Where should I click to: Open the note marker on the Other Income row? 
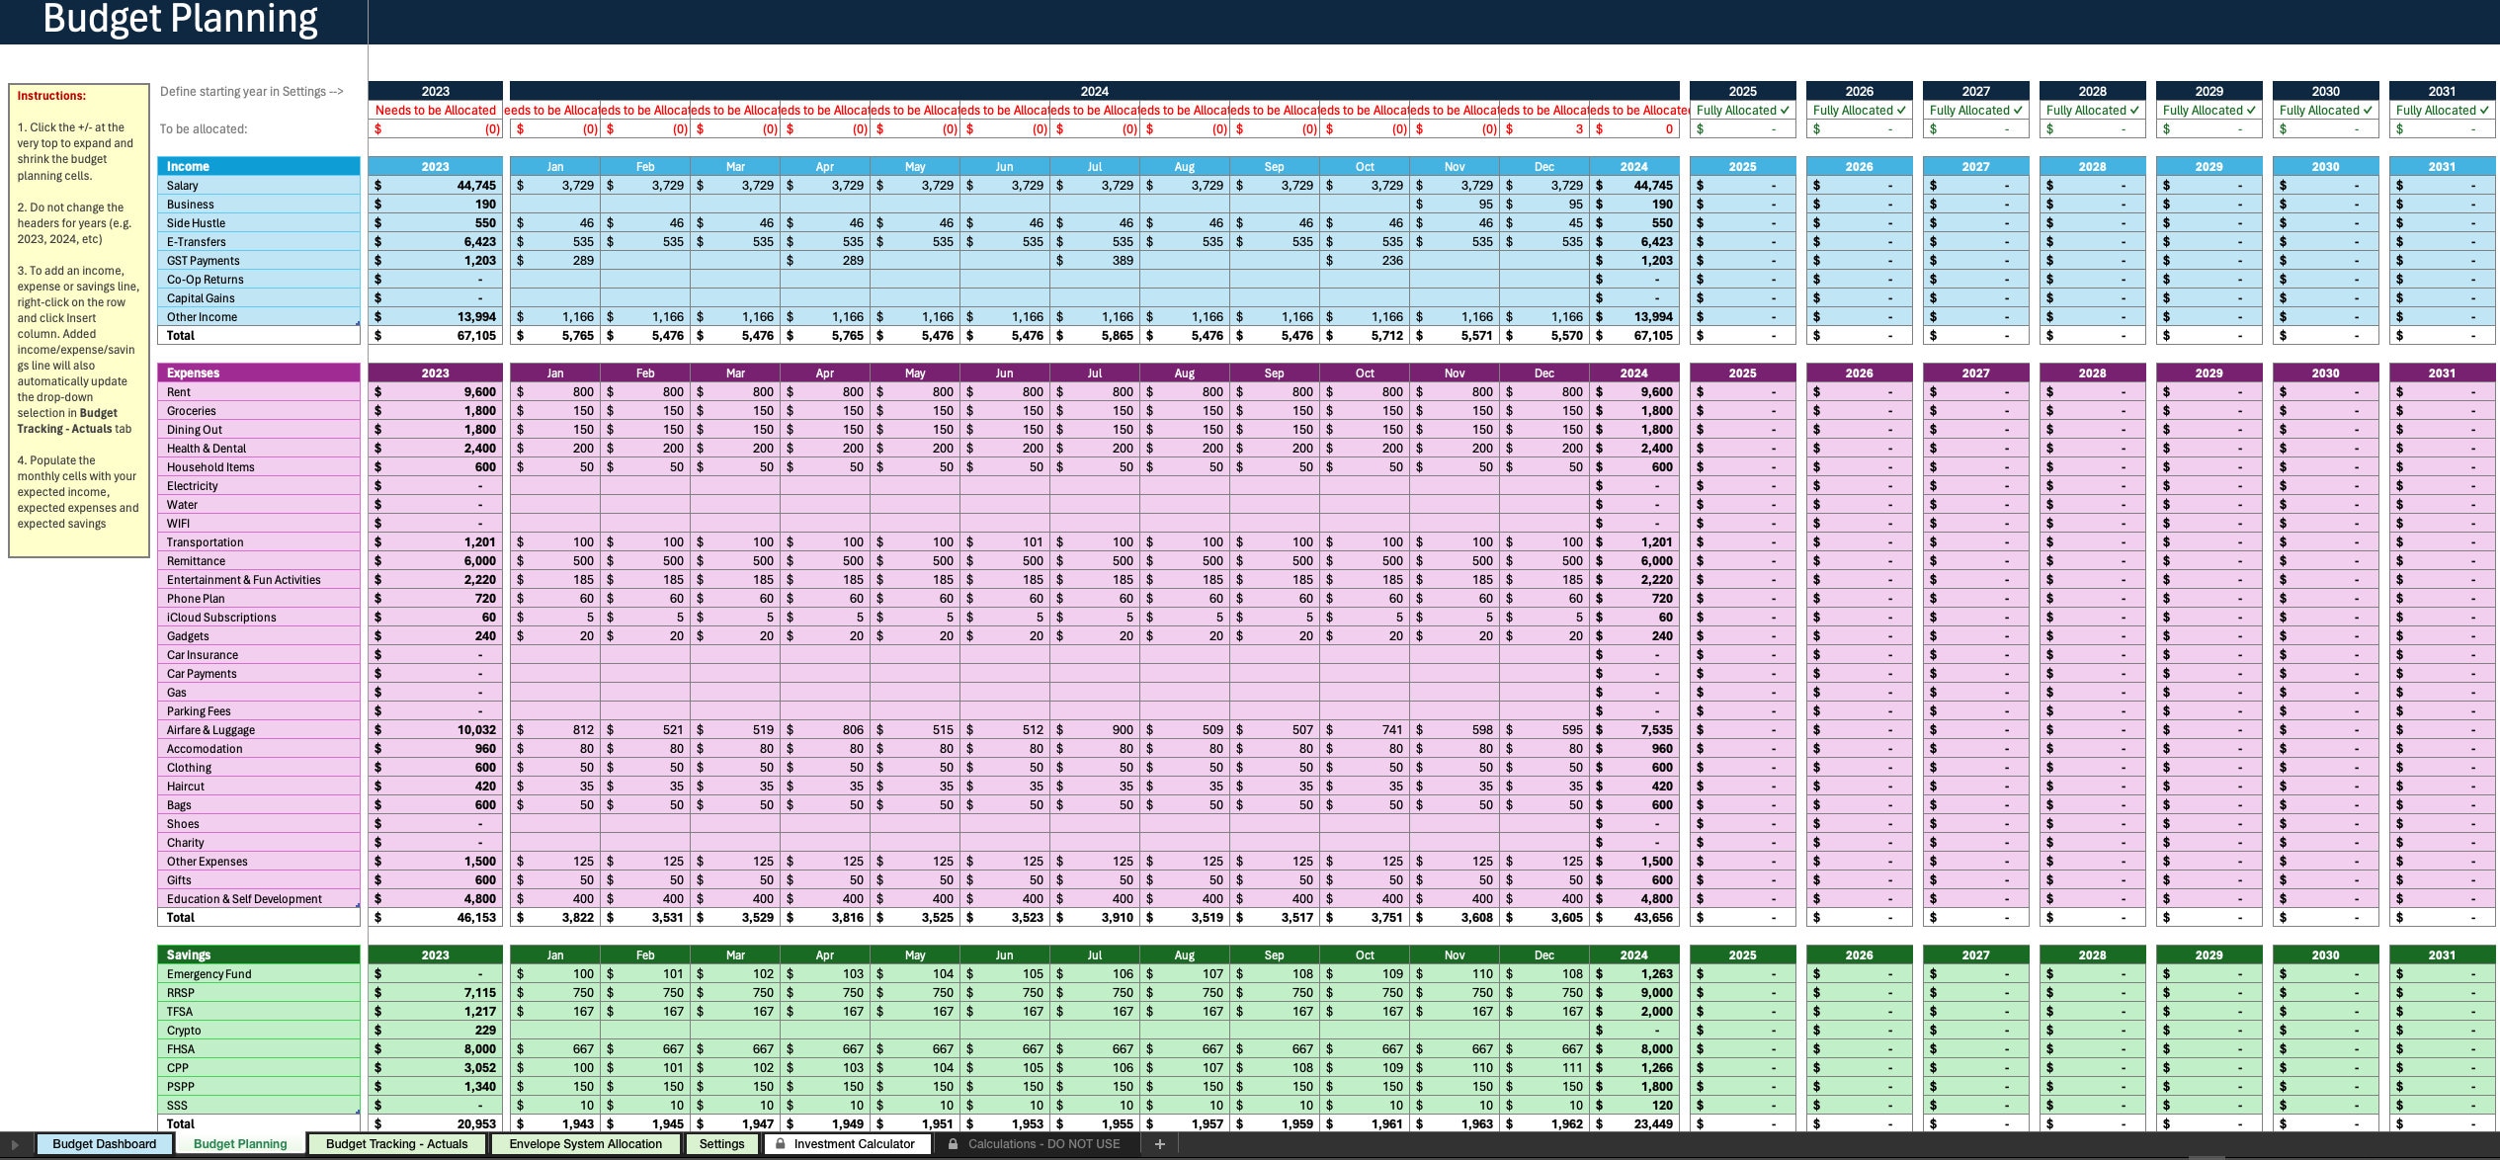click(357, 322)
